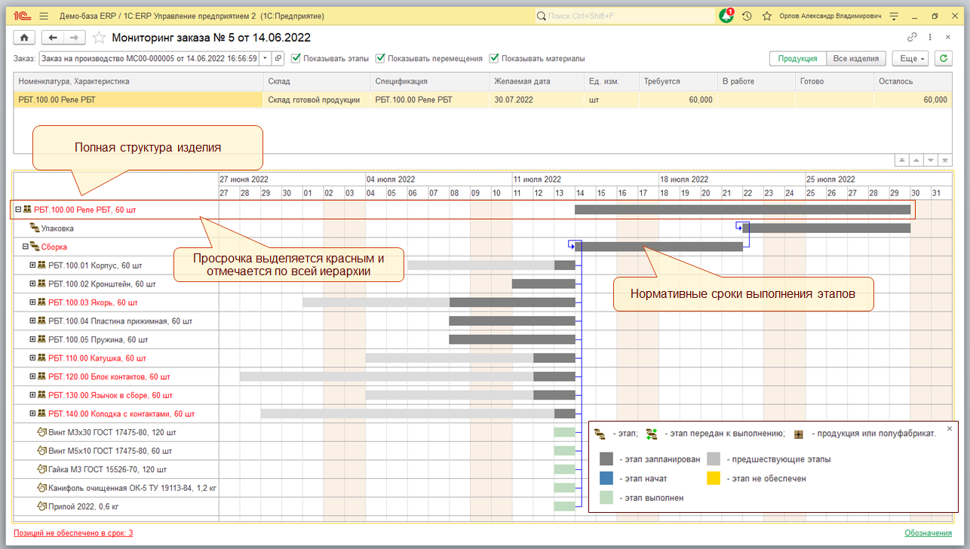Refresh data with green reload button
The height and width of the screenshot is (549, 970).
tap(943, 58)
